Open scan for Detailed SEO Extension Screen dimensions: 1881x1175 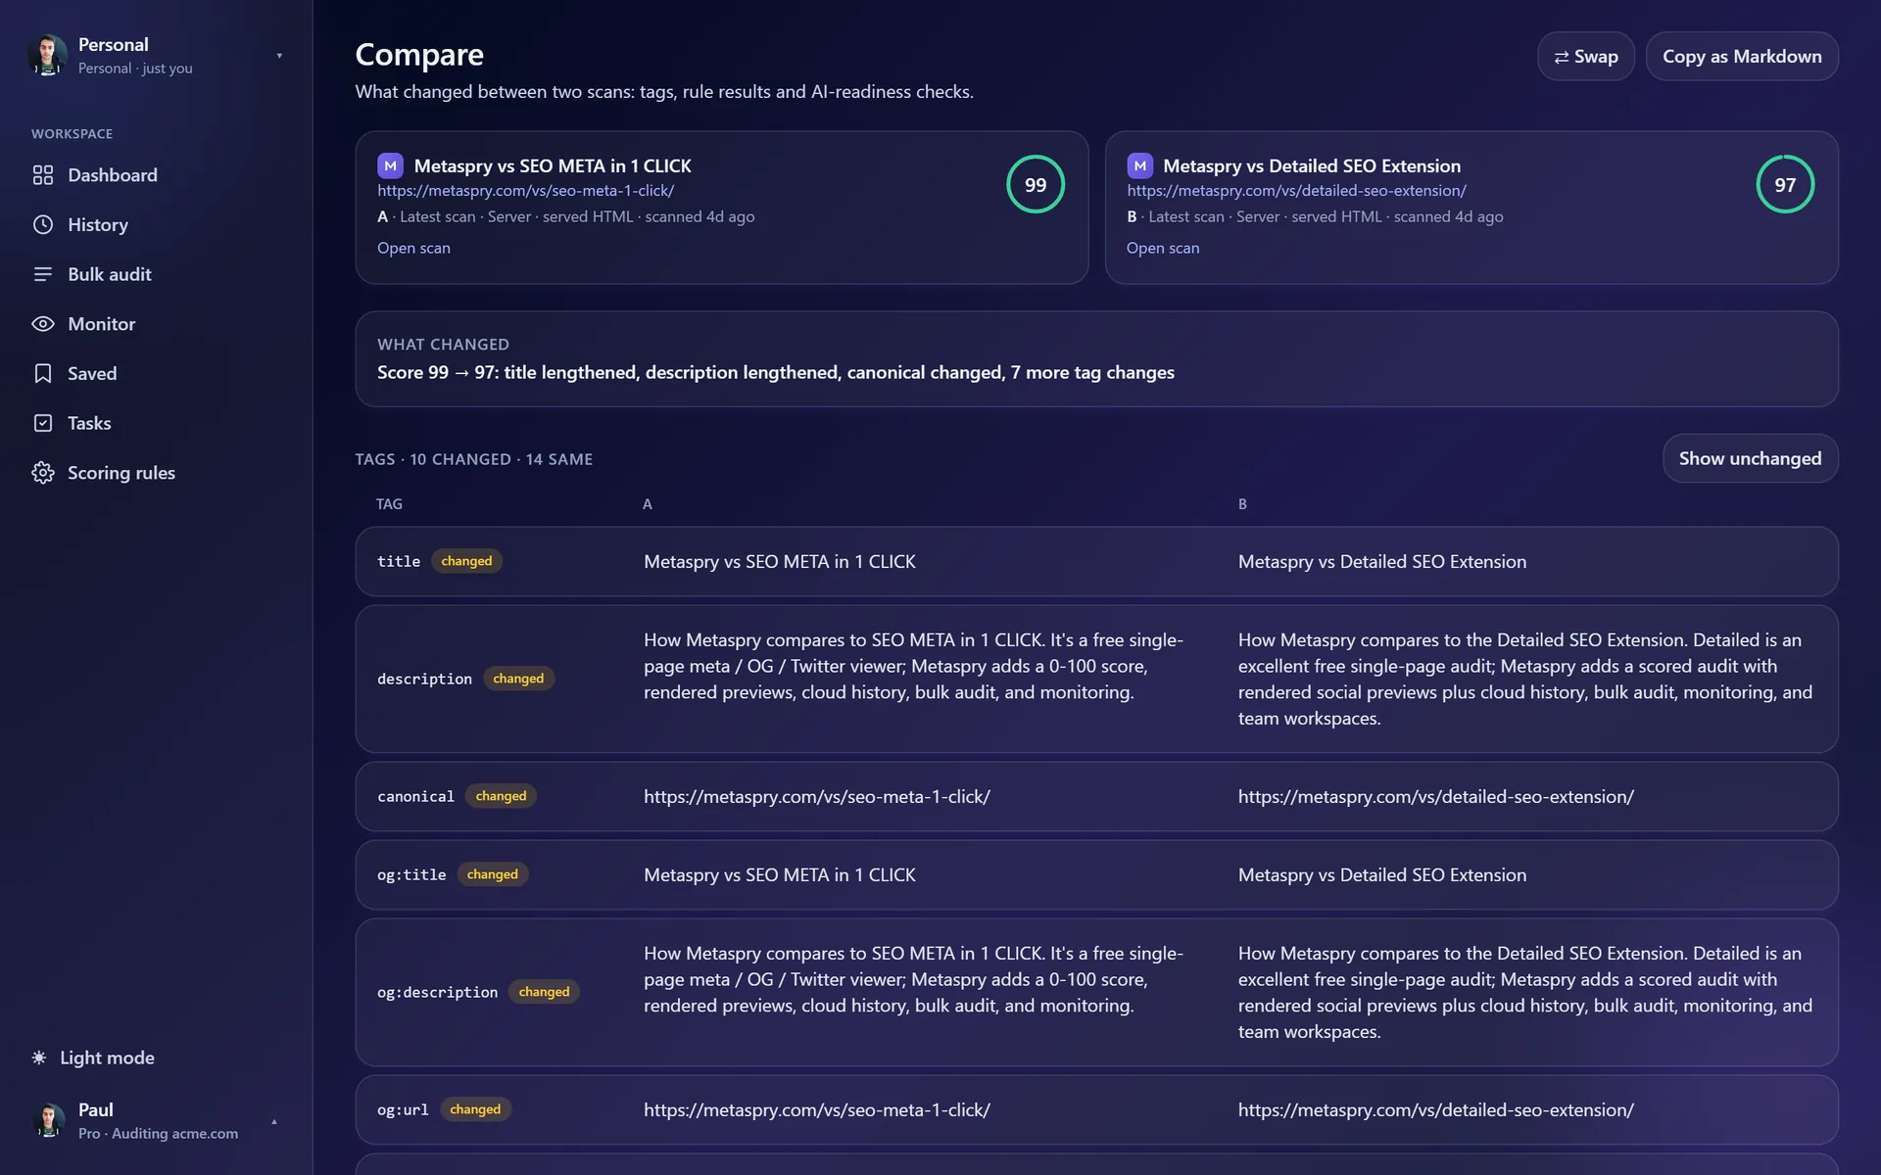(x=1163, y=248)
